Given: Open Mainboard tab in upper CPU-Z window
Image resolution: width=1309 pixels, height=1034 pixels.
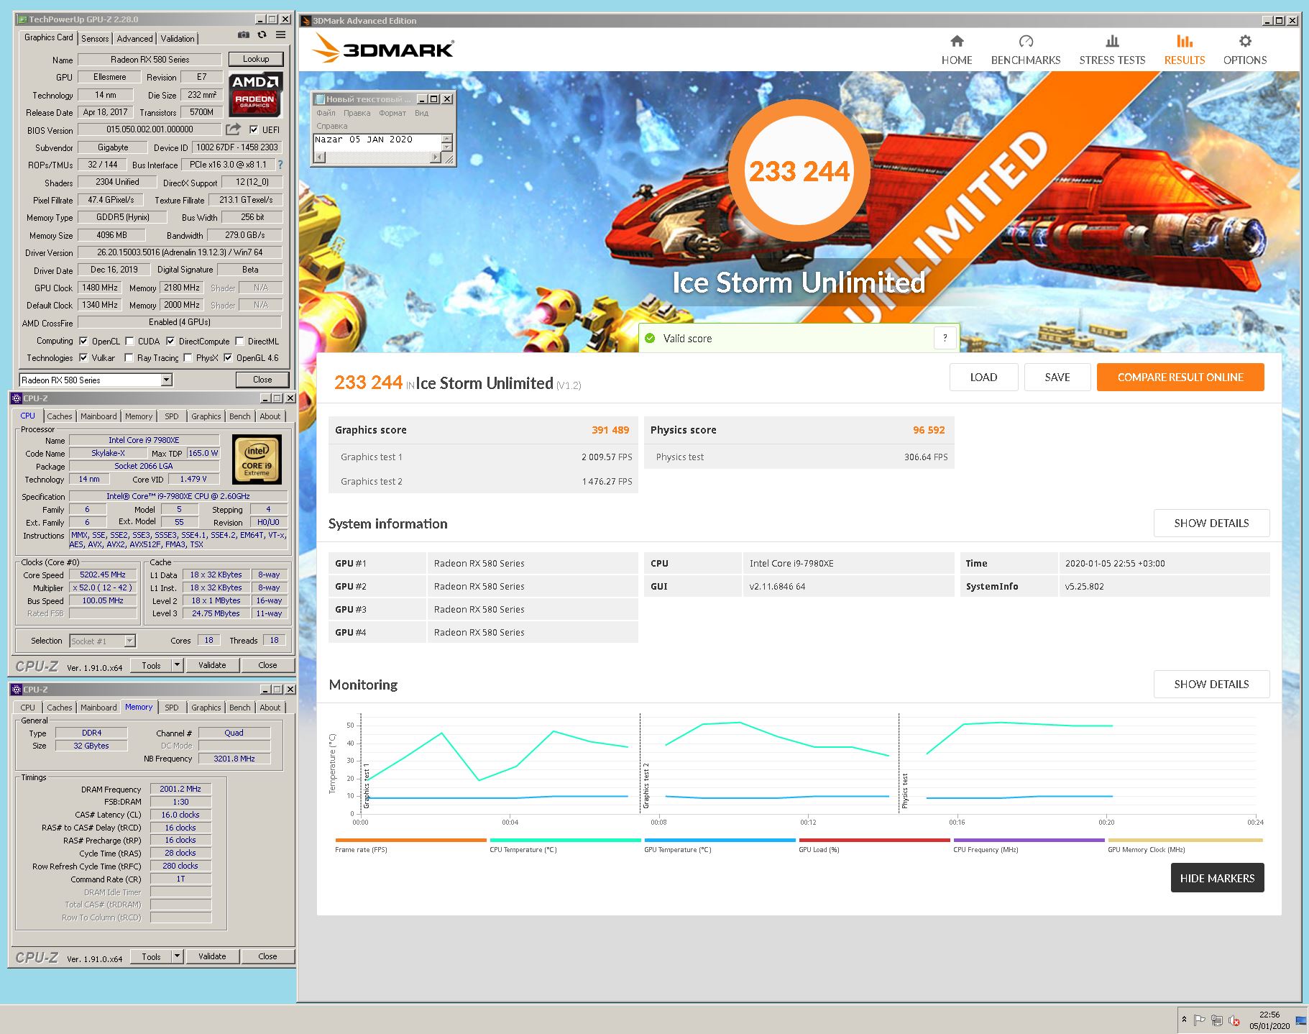Looking at the screenshot, I should [98, 416].
